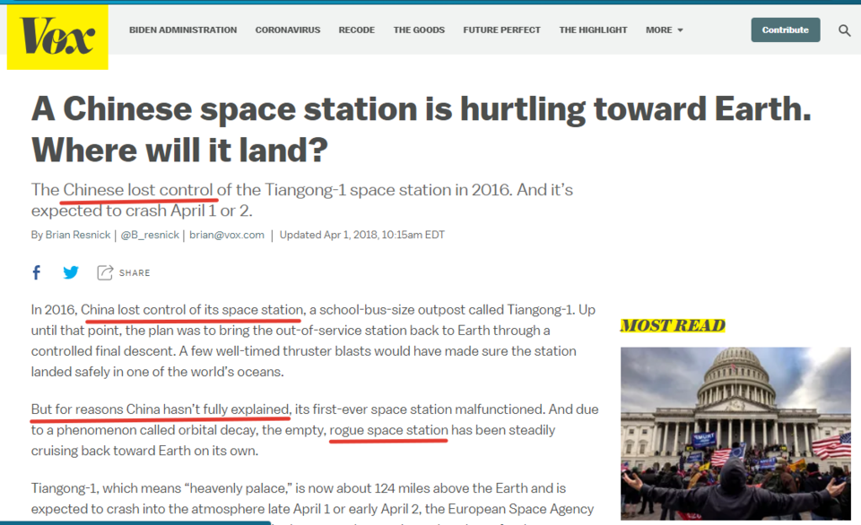This screenshot has width=861, height=525.
Task: Select the CORONAVIRUS nav item
Action: (x=288, y=30)
